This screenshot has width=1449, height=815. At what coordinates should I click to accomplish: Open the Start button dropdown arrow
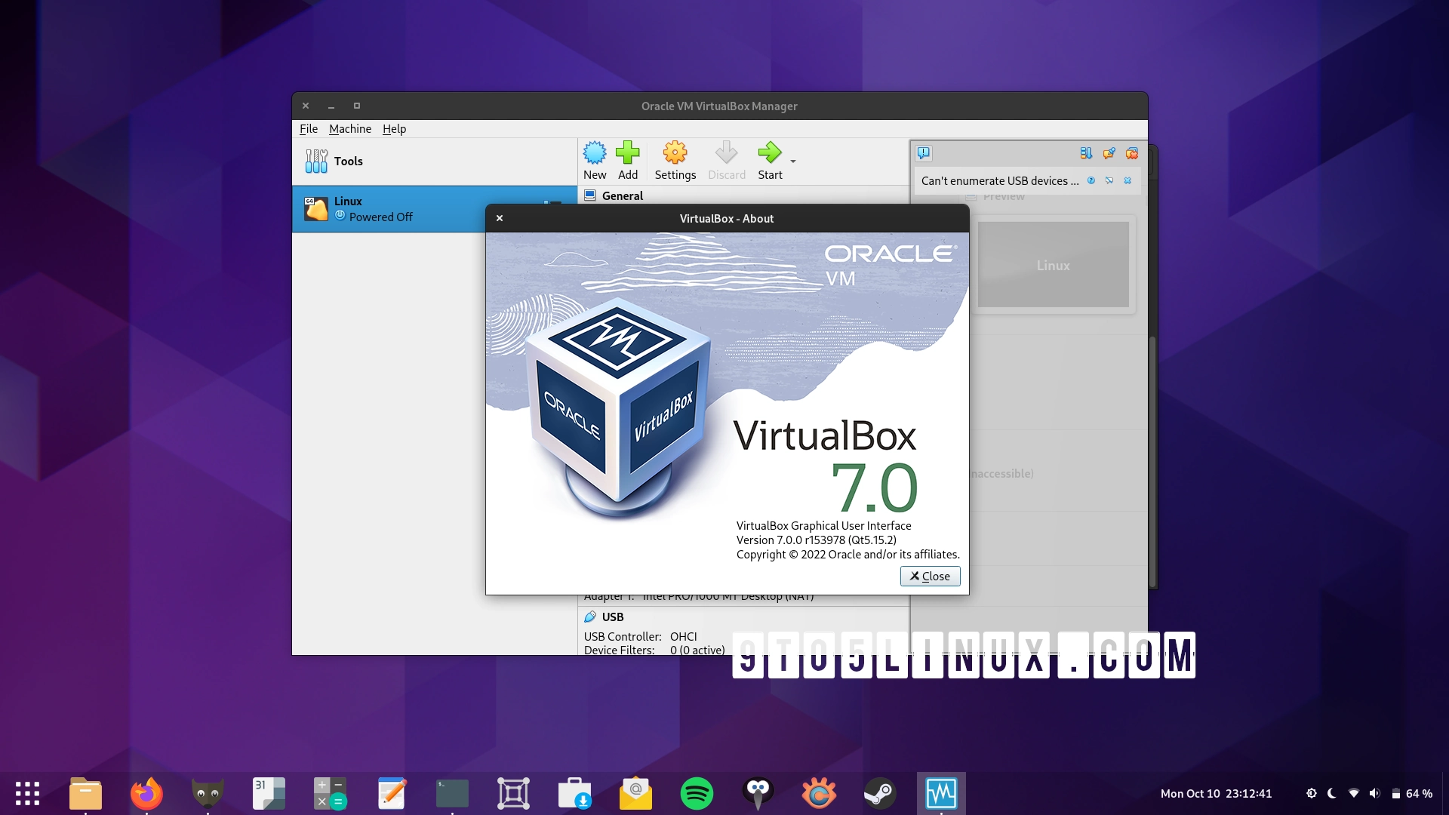coord(793,161)
